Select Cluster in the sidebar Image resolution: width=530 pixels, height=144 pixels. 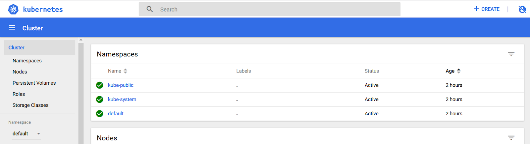click(17, 48)
